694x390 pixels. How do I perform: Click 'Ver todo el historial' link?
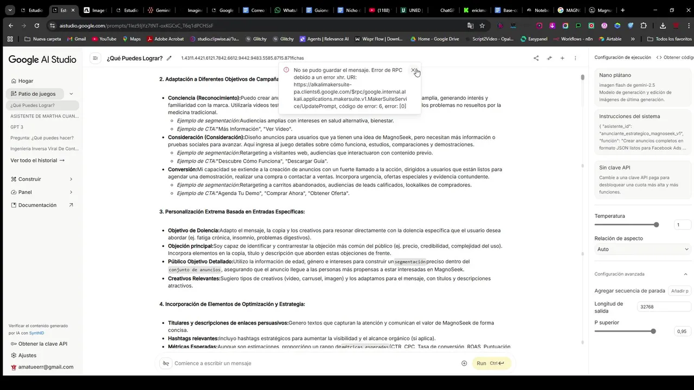[x=37, y=160]
